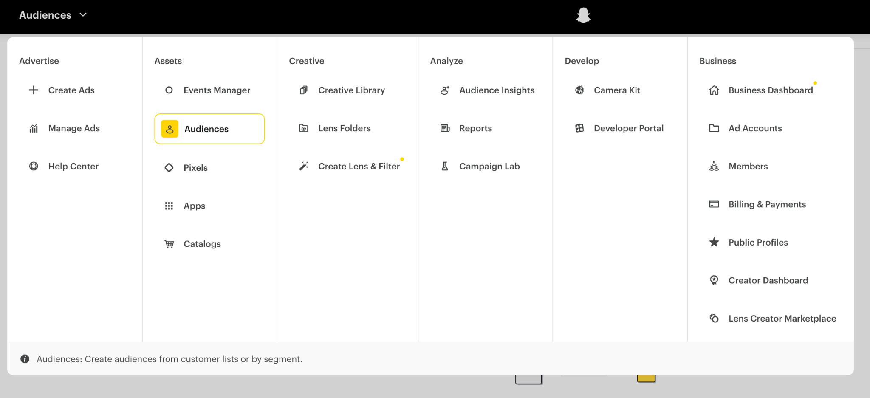The width and height of the screenshot is (870, 398).
Task: Click the star icon for Public Profiles
Action: coord(714,242)
